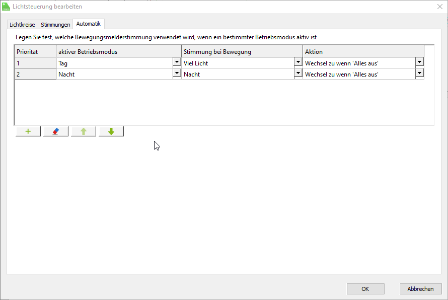Expand the 'Tag' Betriebsmodus dropdown arrow
Viewport: 448px width, 300px height.
coord(177,62)
